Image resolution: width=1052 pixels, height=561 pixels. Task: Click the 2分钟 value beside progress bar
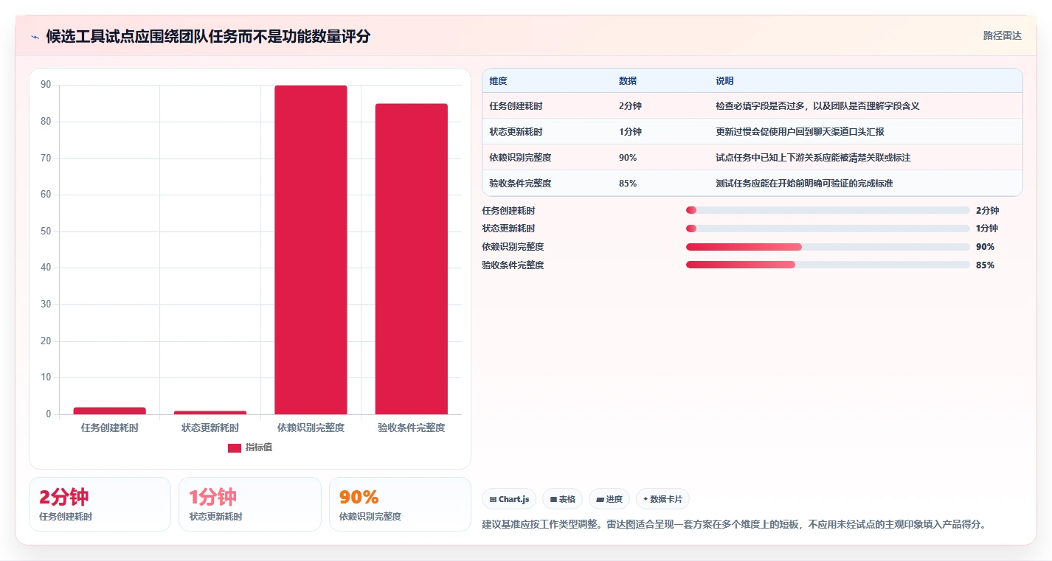[987, 210]
